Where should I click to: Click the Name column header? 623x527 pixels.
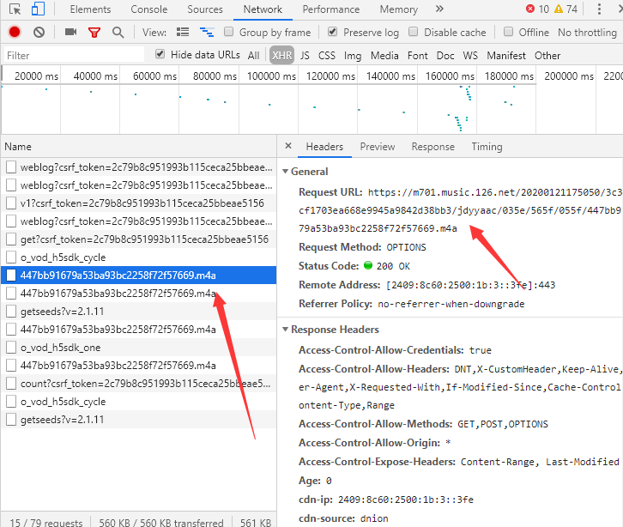pyautogui.click(x=138, y=147)
